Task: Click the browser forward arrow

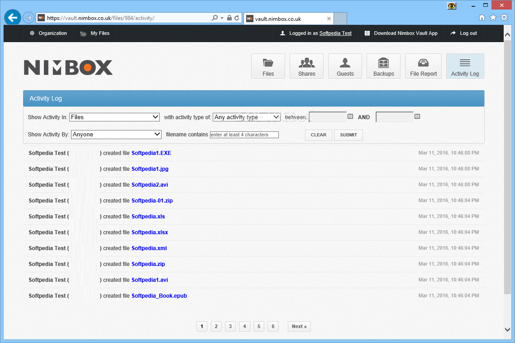Action: click(x=29, y=18)
